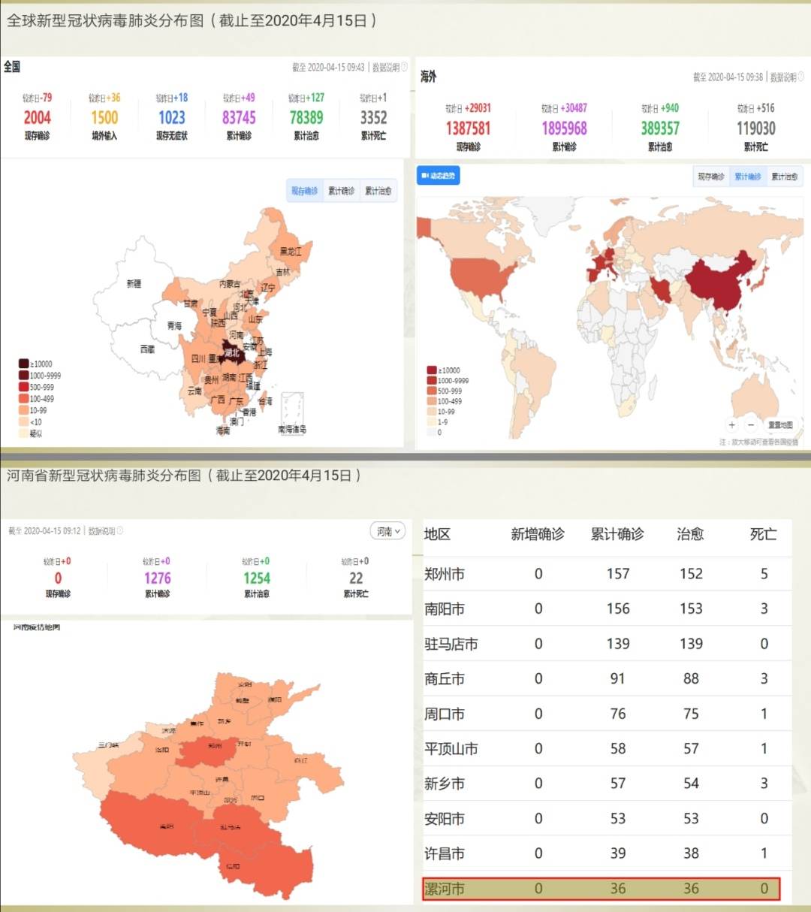Select the 许昌市 row name
Screen dimensions: 811x912
click(445, 854)
